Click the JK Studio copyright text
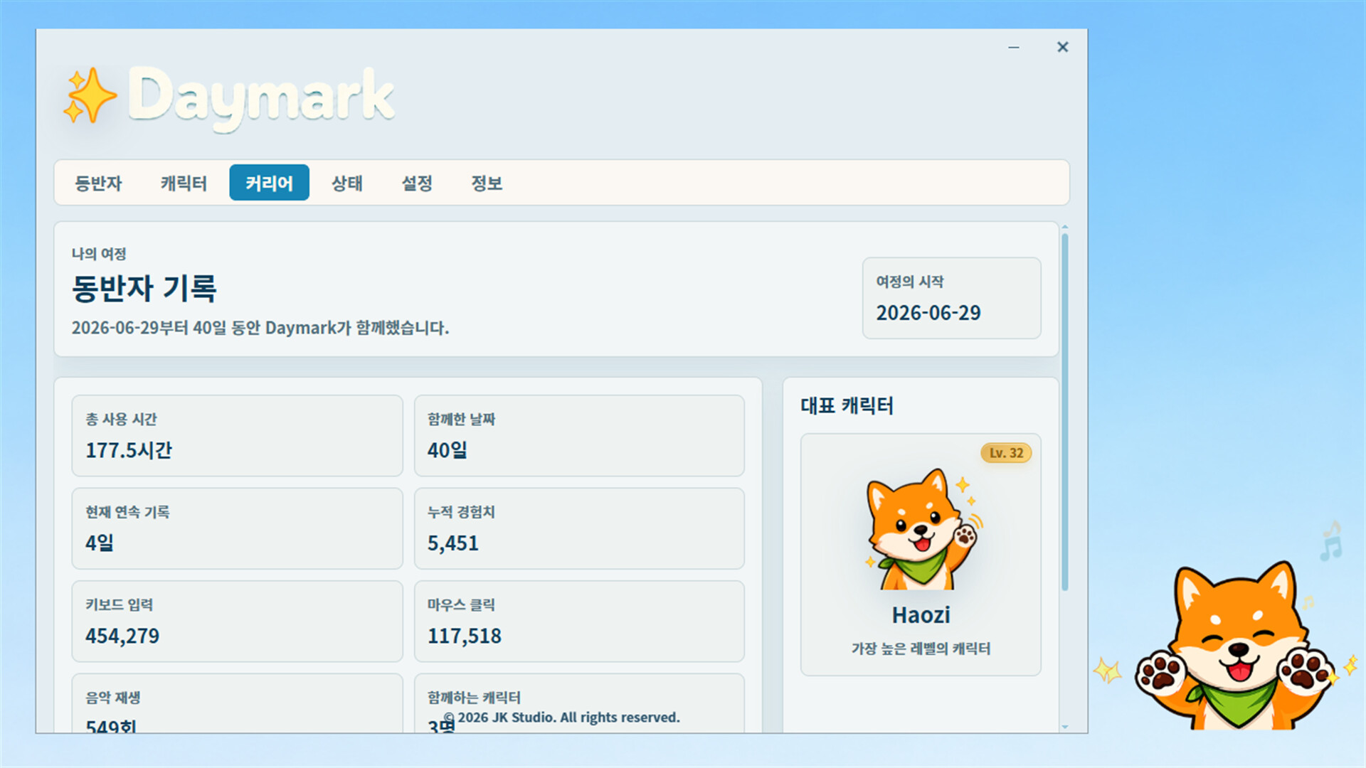 [562, 718]
